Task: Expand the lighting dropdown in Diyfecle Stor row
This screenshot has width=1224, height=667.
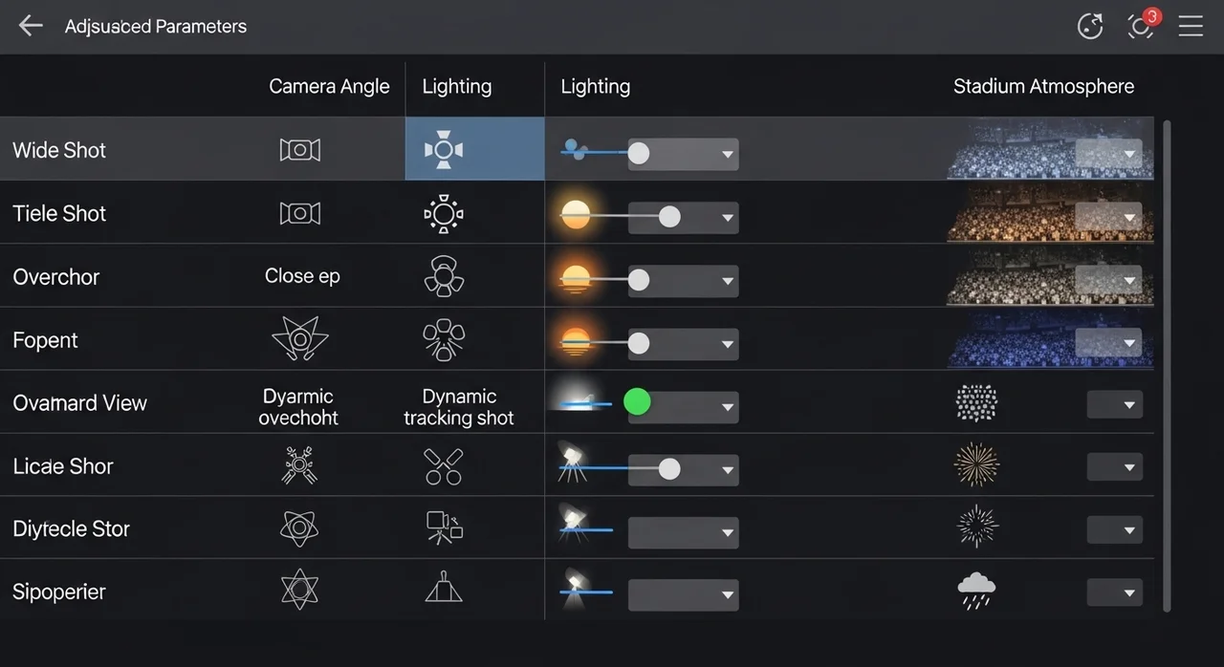Action: coord(683,532)
